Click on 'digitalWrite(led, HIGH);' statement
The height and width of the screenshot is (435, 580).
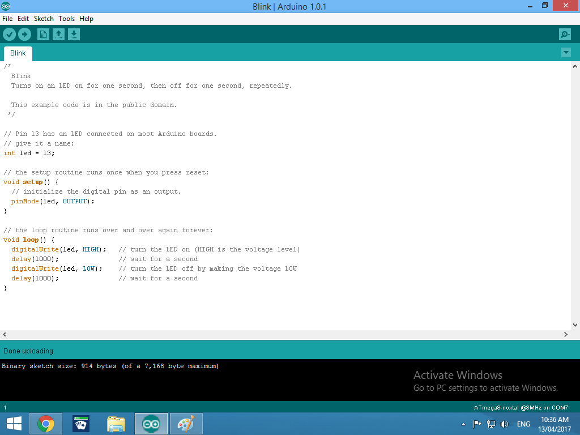point(58,249)
